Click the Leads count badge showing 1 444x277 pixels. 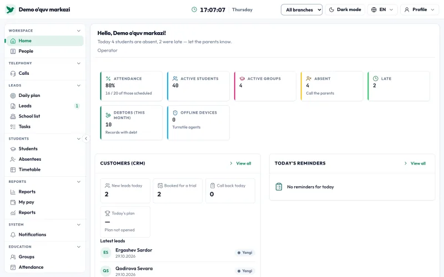point(77,106)
